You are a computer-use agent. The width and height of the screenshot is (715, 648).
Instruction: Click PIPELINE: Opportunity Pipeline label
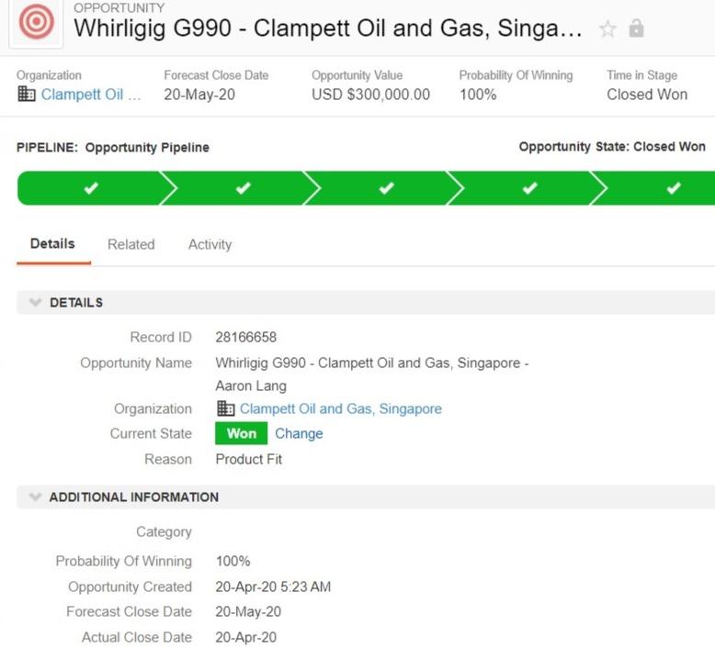pos(113,148)
